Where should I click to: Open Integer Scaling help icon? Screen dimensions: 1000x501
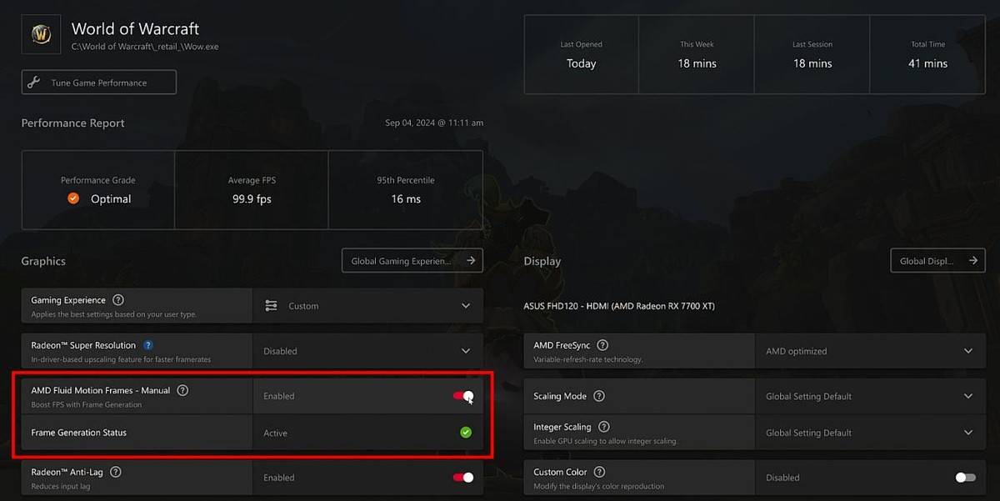(x=603, y=427)
